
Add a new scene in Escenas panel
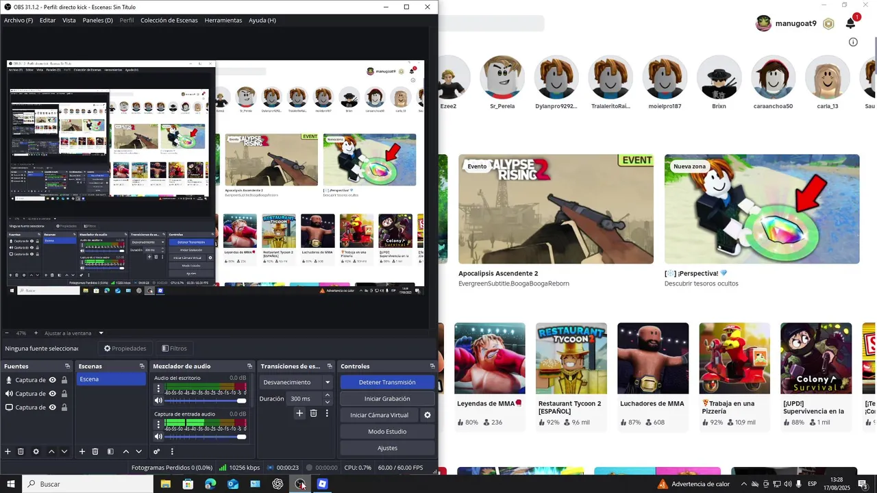(82, 451)
